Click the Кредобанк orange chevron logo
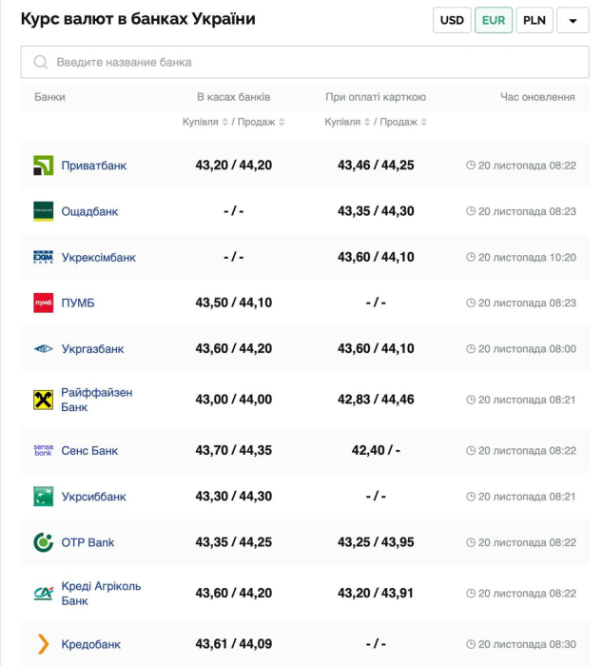The height and width of the screenshot is (666, 603). [x=44, y=644]
